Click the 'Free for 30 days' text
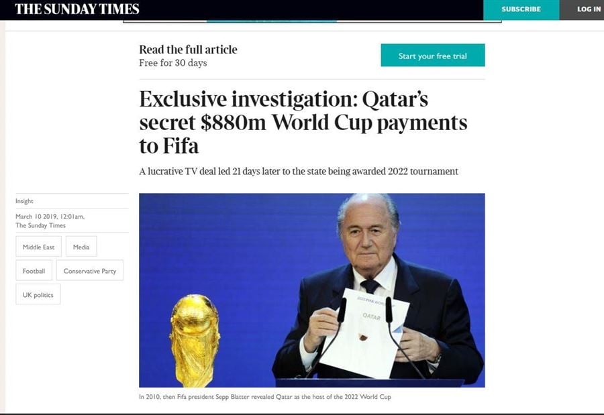The image size is (604, 415). tap(173, 63)
